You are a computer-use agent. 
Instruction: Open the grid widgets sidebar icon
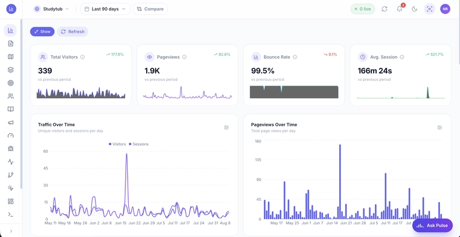tap(10, 201)
